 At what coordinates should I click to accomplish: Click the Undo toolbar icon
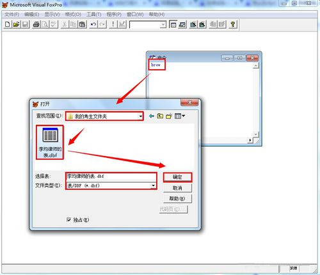point(93,24)
